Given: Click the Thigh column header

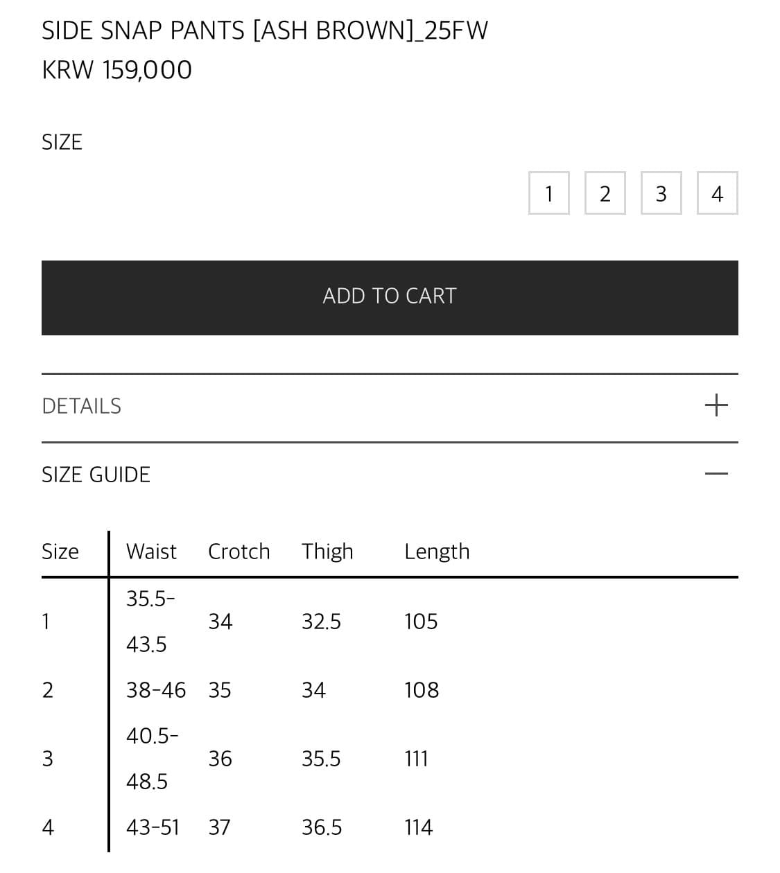Looking at the screenshot, I should click(x=327, y=552).
